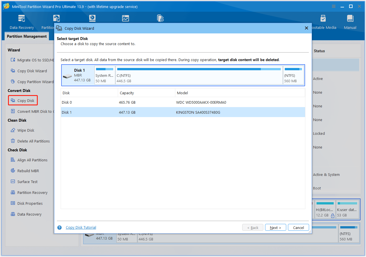
Task: Click the KINGSTON SA400S37480G model cell
Action: click(198, 112)
